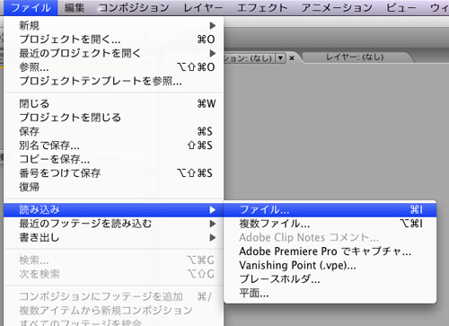This screenshot has height=326, width=449.
Task: Close the composition panel tab
Action: [292, 58]
